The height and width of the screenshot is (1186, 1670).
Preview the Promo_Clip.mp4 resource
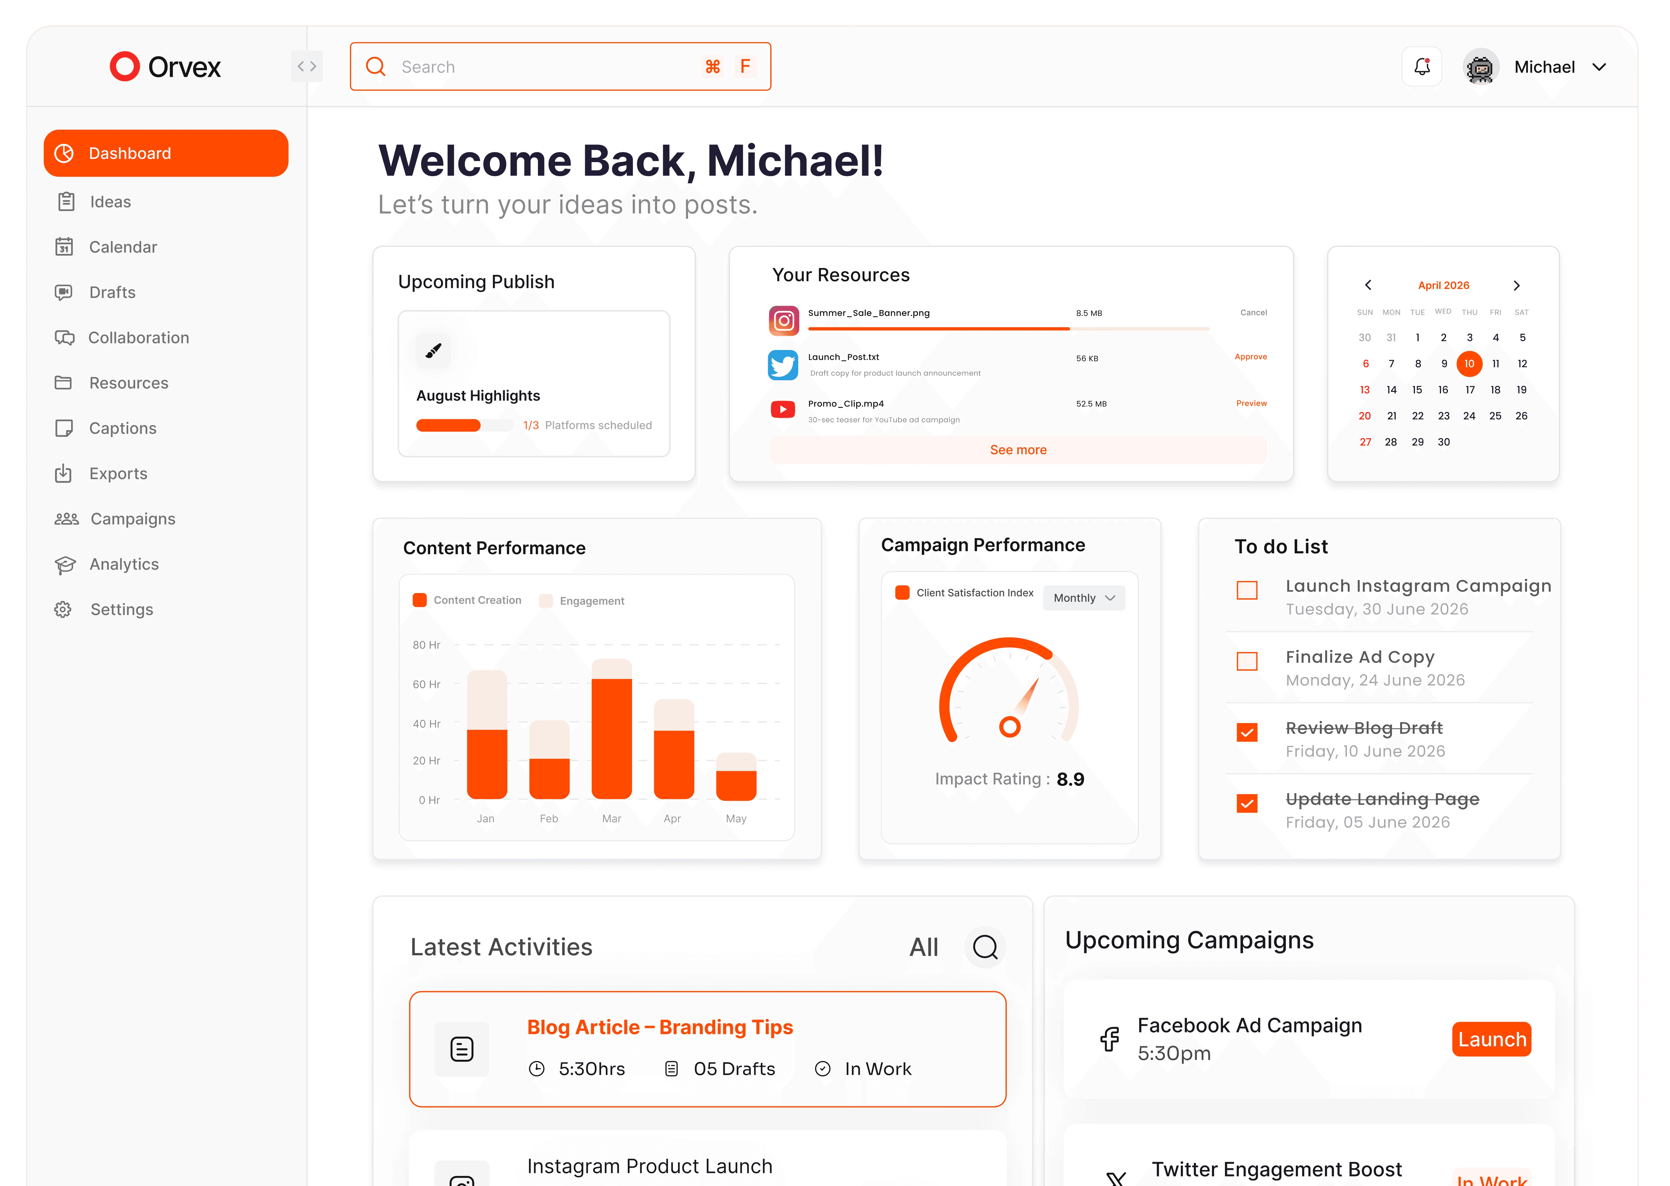1251,403
